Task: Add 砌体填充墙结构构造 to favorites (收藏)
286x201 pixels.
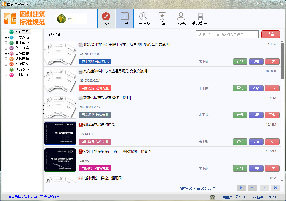Action: click(x=256, y=141)
